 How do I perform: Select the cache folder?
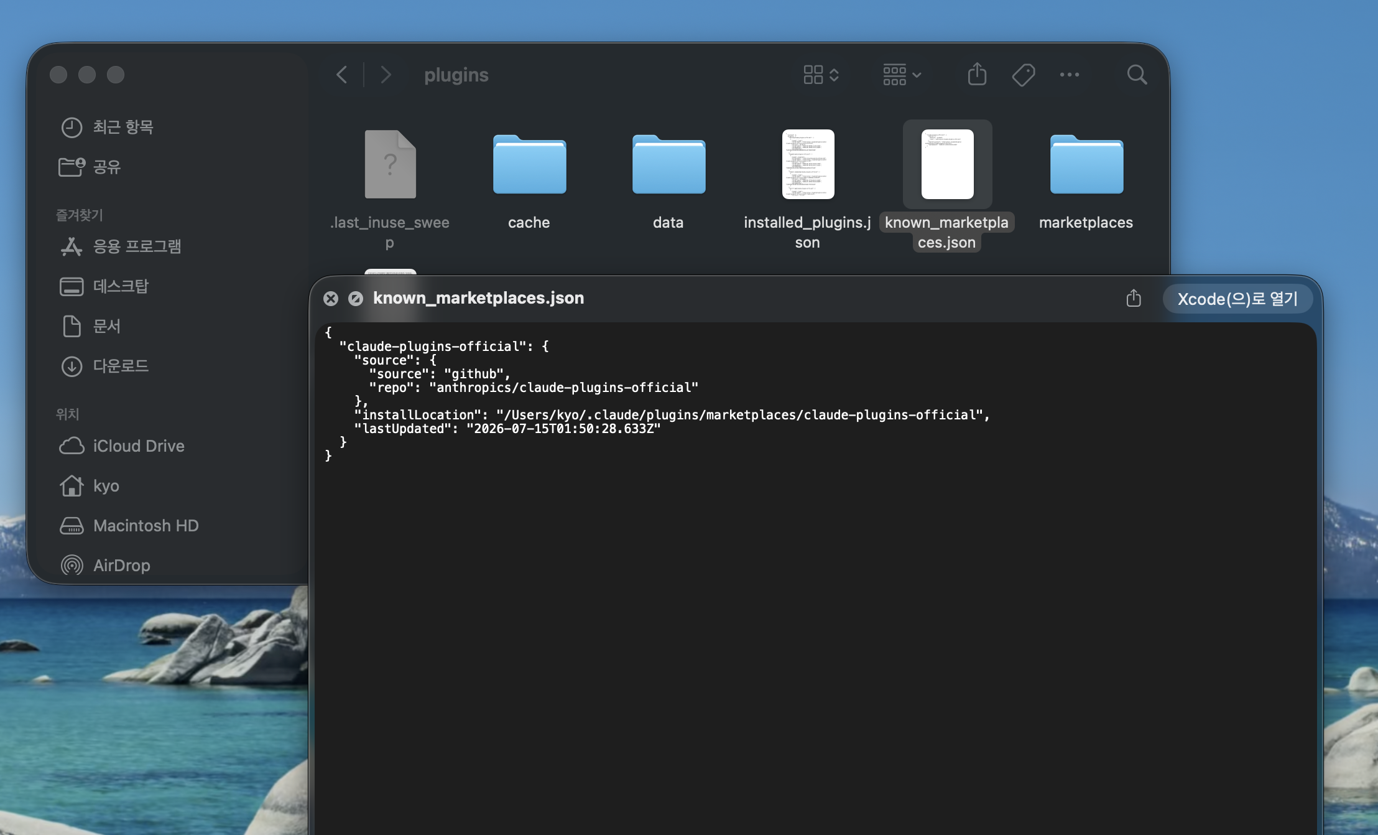click(x=529, y=164)
